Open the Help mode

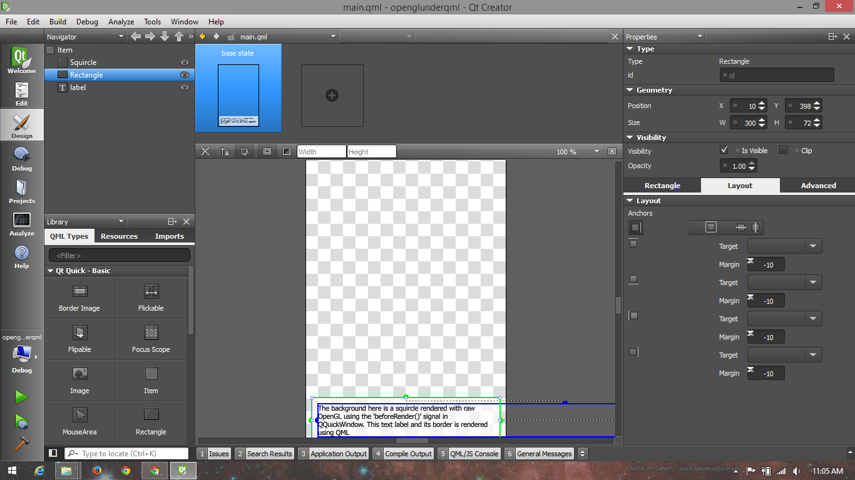[x=22, y=256]
